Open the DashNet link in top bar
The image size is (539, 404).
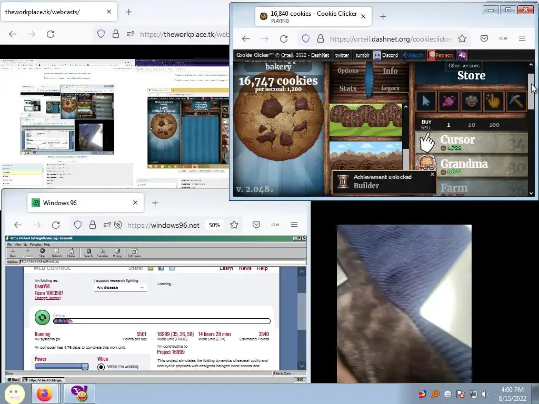coord(320,55)
